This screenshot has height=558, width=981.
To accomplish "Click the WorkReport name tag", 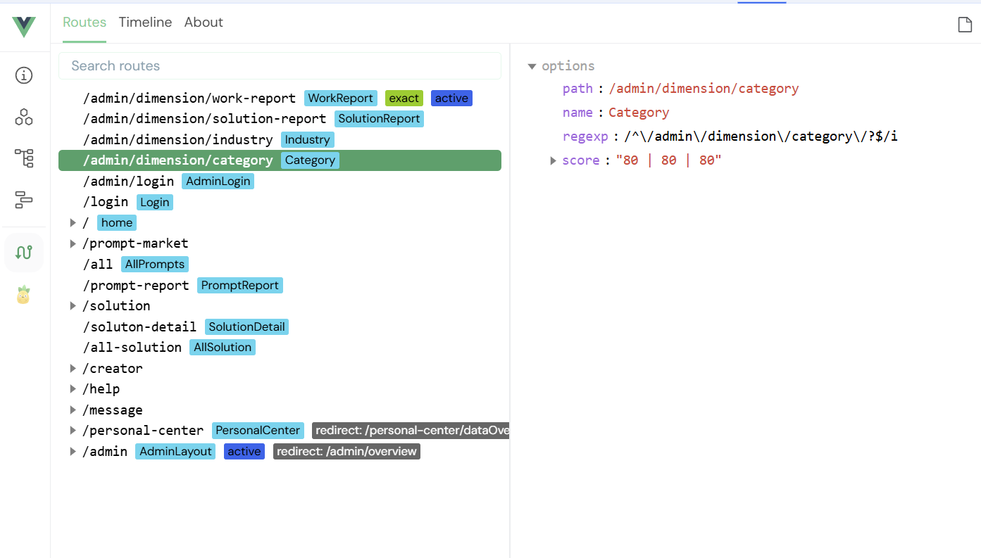I will click(341, 99).
